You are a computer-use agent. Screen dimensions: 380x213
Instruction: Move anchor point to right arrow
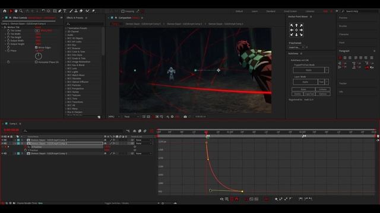[x=301, y=30]
